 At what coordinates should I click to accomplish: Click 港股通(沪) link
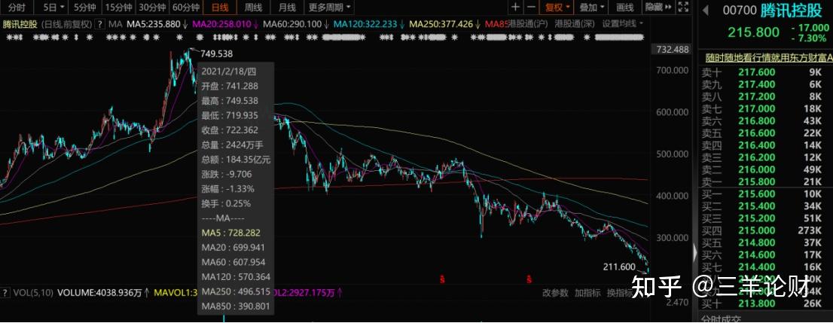527,24
